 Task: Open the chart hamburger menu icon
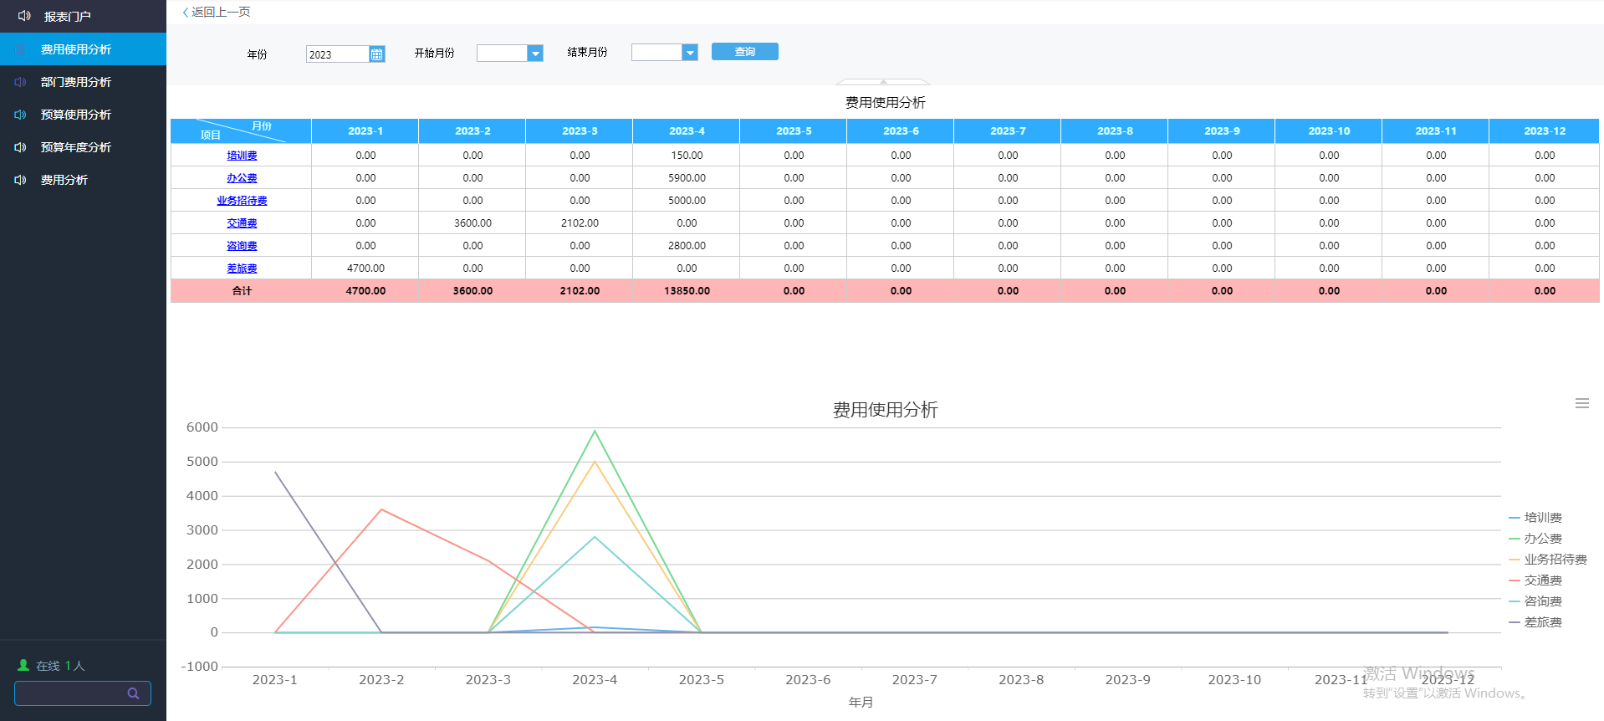(1581, 403)
